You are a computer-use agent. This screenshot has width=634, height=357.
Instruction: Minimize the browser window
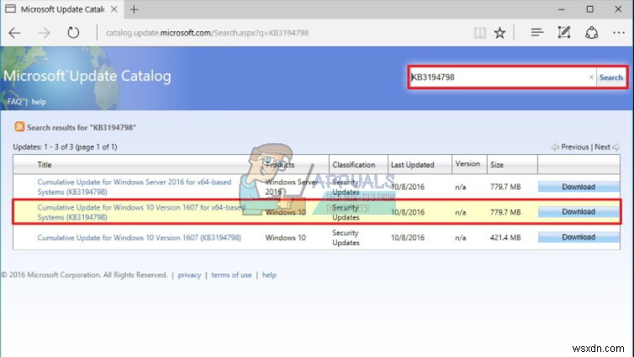(561, 9)
